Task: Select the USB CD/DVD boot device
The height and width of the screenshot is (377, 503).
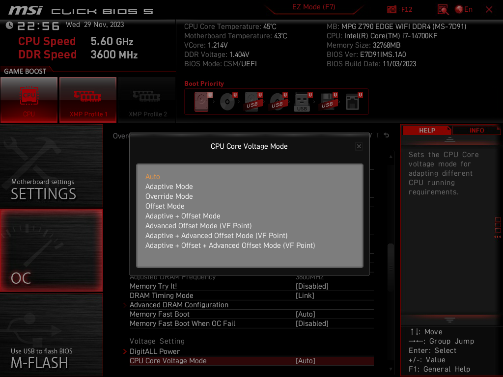Action: point(278,102)
